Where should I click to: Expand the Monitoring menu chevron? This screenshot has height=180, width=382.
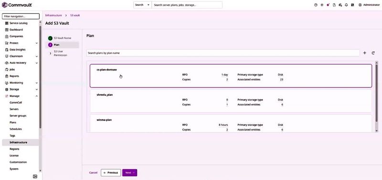37,83
